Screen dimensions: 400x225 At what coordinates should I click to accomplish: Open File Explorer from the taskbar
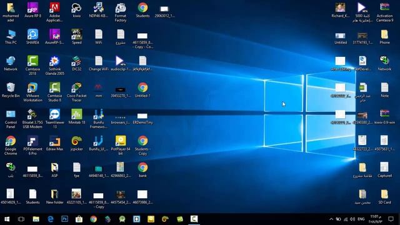coord(36,219)
